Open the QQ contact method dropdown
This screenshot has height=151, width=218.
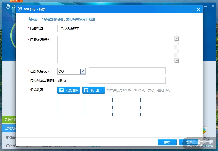[83, 71]
